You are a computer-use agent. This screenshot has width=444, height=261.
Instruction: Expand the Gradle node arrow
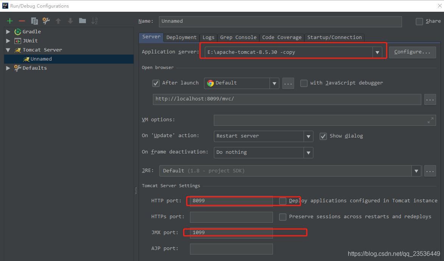click(x=8, y=32)
